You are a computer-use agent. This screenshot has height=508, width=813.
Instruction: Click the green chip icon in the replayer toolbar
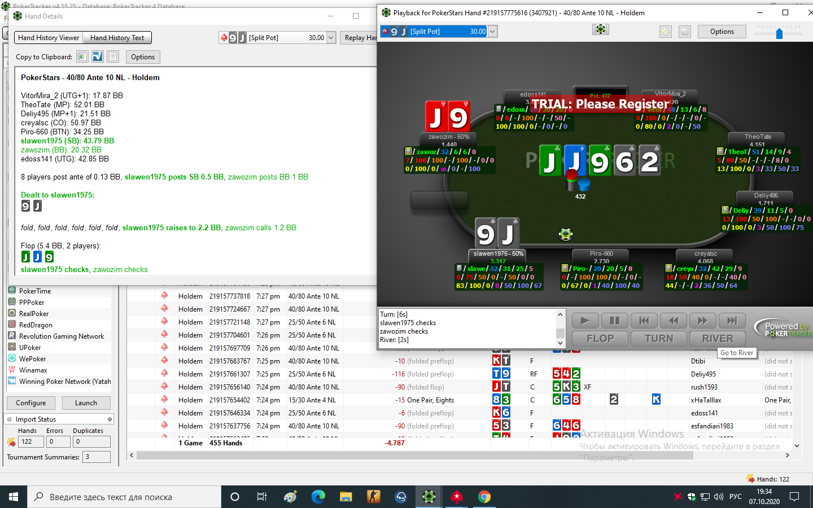pos(601,29)
